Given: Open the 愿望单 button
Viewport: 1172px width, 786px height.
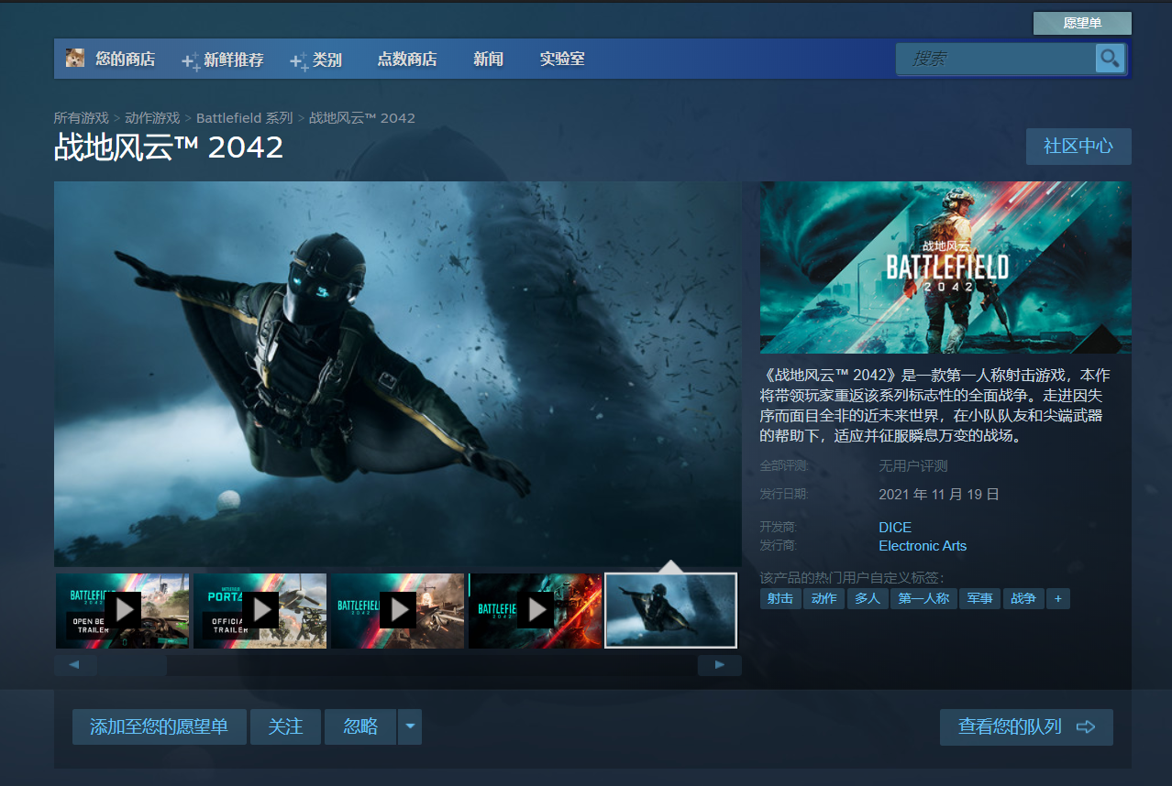Looking at the screenshot, I should point(1082,23).
